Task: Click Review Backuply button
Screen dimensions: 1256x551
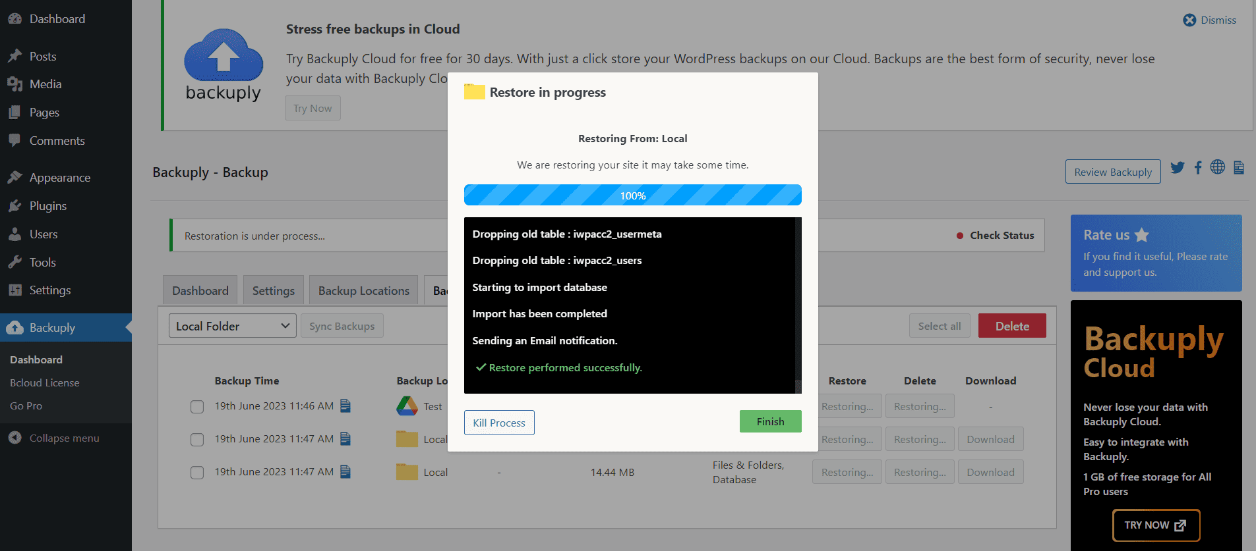Action: coord(1113,172)
